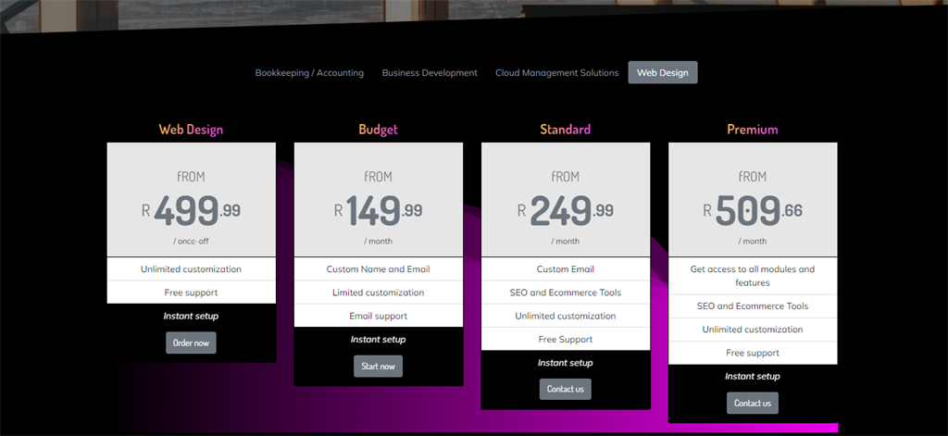Click the active Web Design tab
The height and width of the screenshot is (436, 948).
pyautogui.click(x=663, y=72)
